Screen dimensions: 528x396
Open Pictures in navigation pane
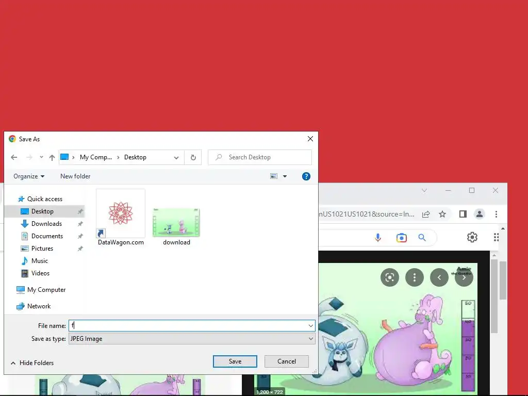pos(42,249)
